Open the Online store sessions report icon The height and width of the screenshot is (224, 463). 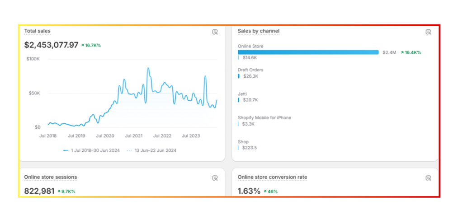[215, 178]
